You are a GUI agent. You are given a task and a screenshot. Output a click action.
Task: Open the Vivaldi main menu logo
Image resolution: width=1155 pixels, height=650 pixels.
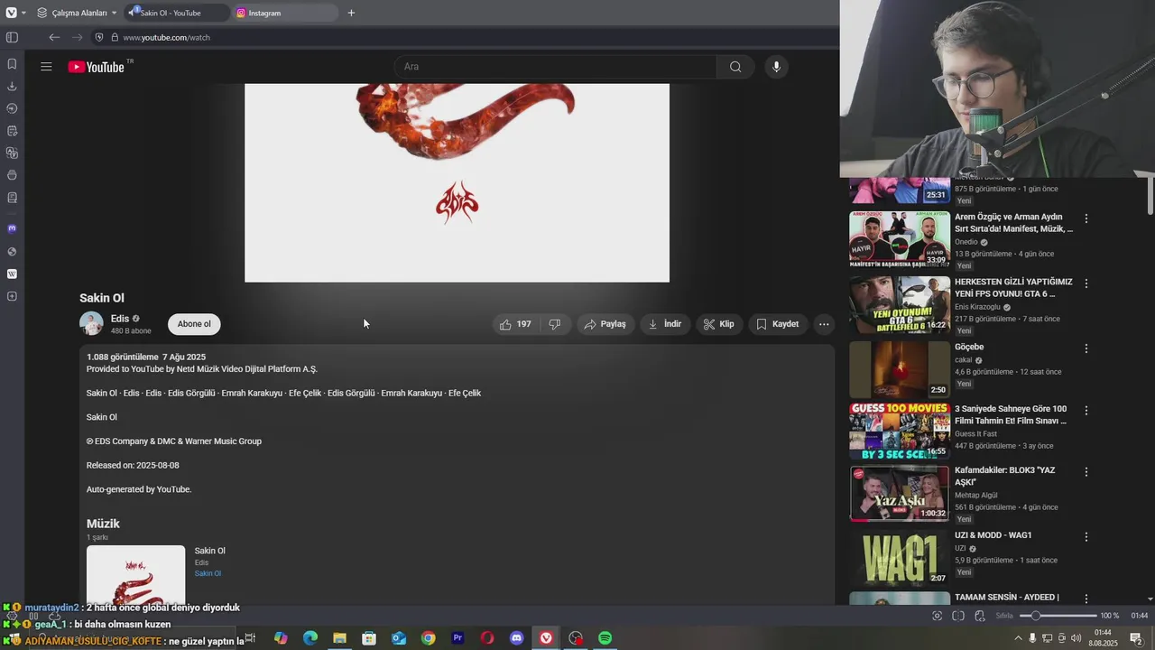click(x=11, y=13)
